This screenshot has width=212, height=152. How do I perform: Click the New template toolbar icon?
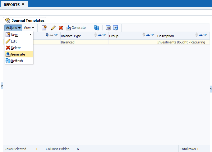click(44, 28)
